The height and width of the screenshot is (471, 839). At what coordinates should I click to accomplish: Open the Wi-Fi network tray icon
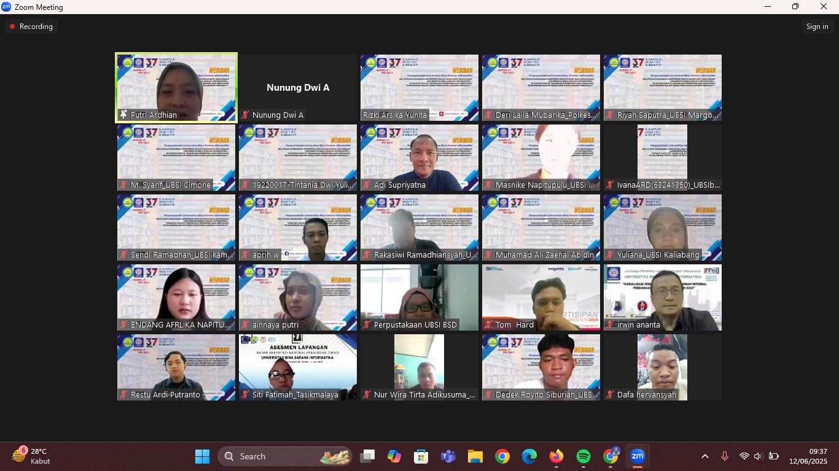(x=744, y=456)
